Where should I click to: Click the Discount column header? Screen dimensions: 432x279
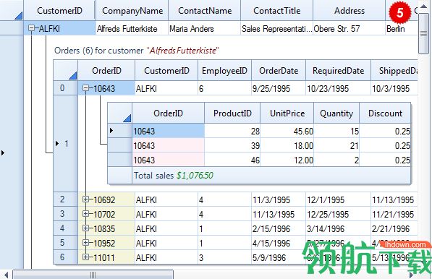[385, 113]
